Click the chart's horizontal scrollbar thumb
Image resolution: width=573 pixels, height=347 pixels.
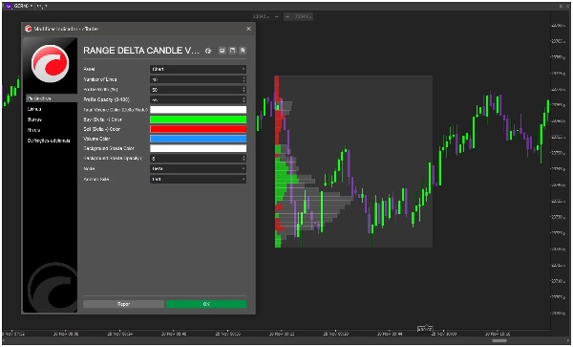point(499,340)
